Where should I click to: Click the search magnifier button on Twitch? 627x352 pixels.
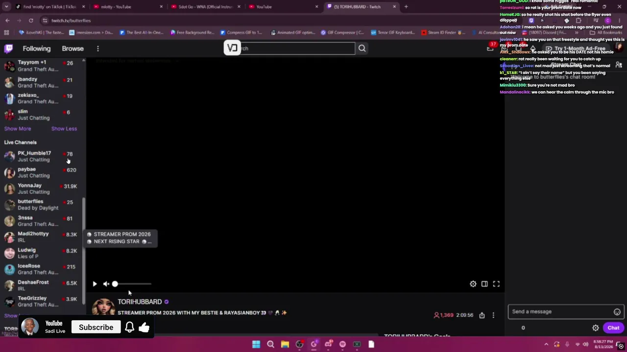pos(362,48)
